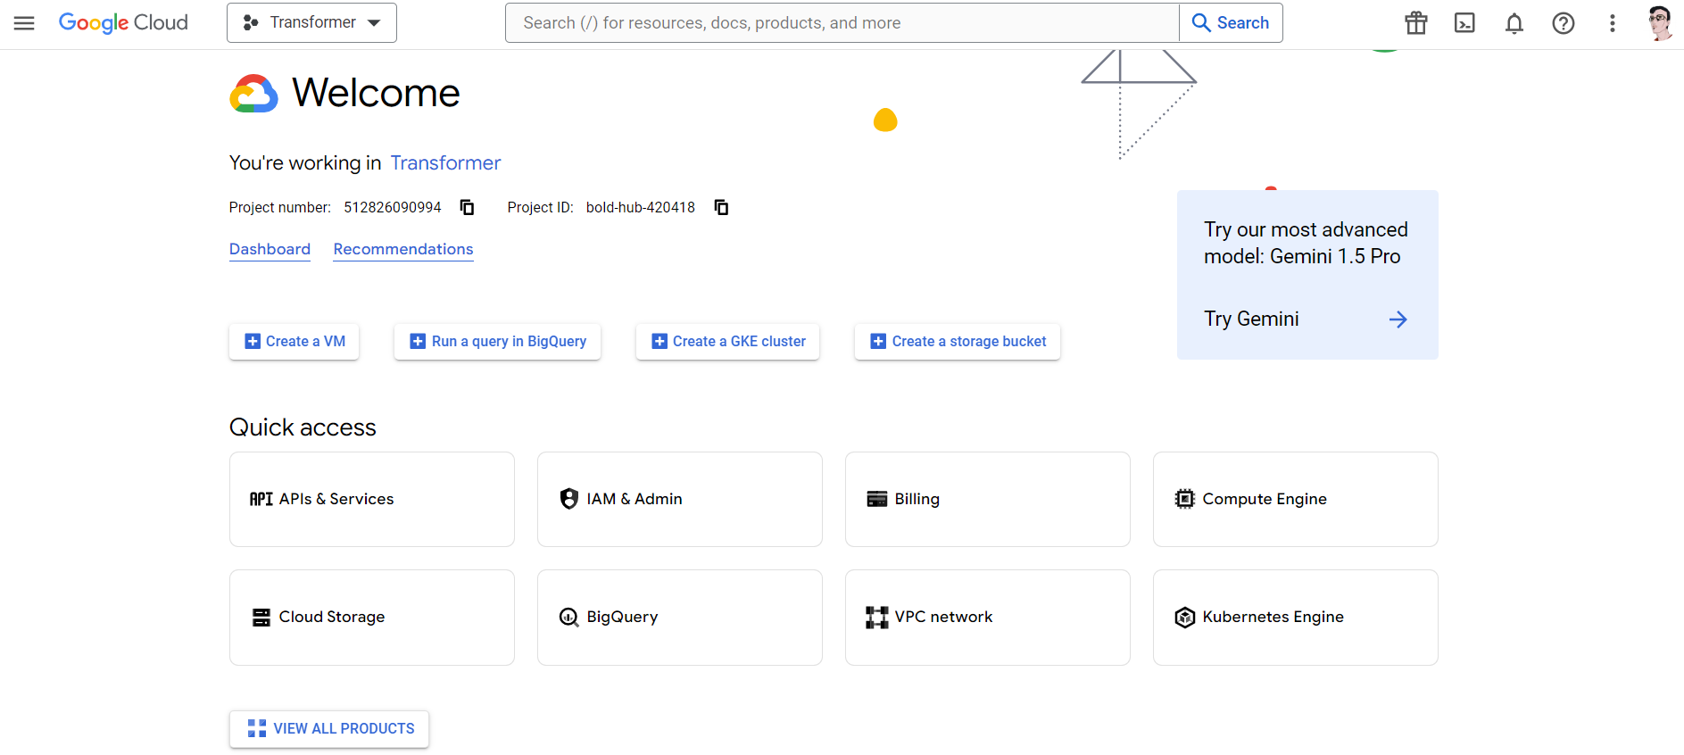Click the Gemini 1.5 Pro promo text

click(x=1306, y=243)
